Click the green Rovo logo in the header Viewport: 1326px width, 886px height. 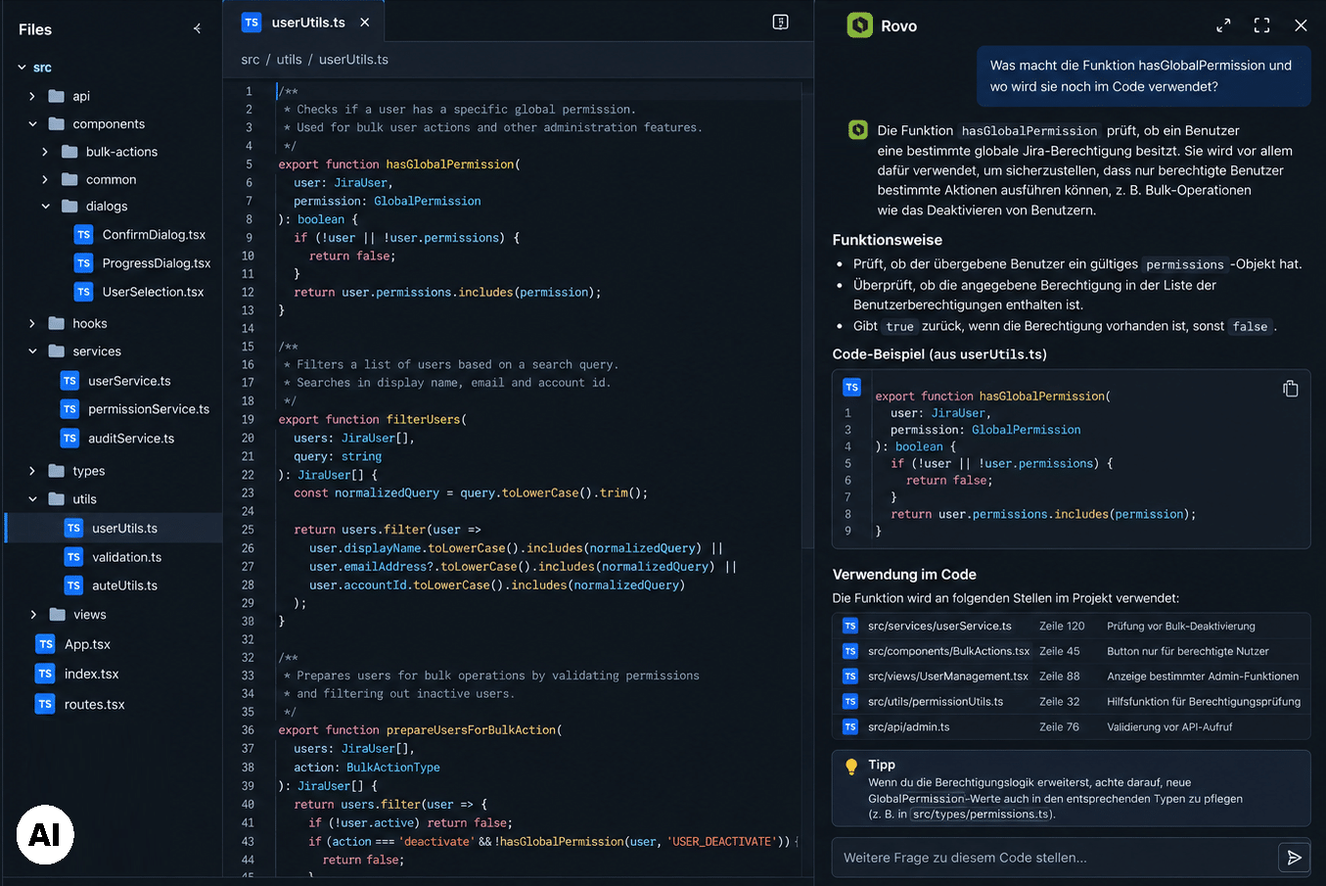[x=859, y=25]
